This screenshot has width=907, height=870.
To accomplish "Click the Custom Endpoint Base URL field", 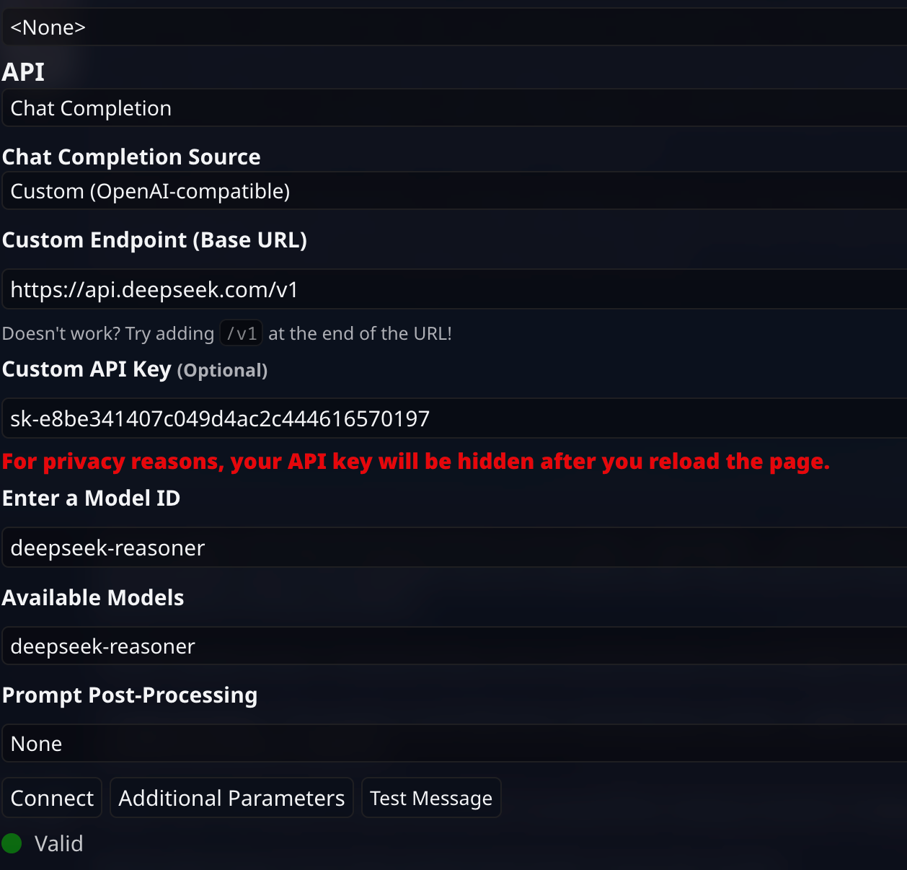I will [x=454, y=289].
